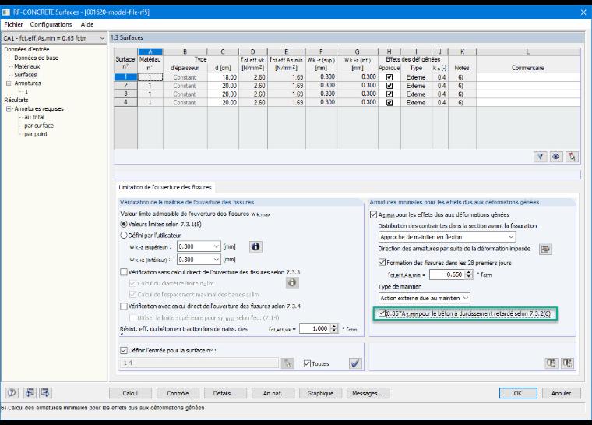Click the first default-settings icon at the bottom right of the panel
This screenshot has height=425, width=592.
551,363
